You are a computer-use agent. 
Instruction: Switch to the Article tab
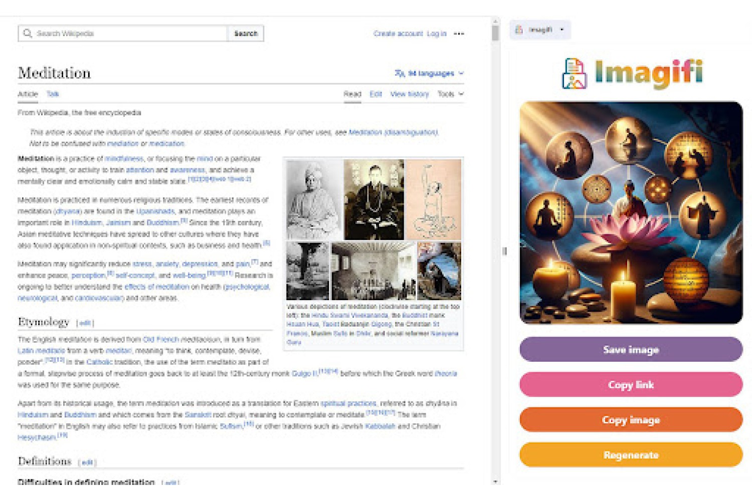click(28, 94)
